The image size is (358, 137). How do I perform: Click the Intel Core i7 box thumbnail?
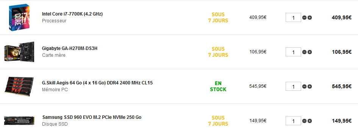(19, 17)
